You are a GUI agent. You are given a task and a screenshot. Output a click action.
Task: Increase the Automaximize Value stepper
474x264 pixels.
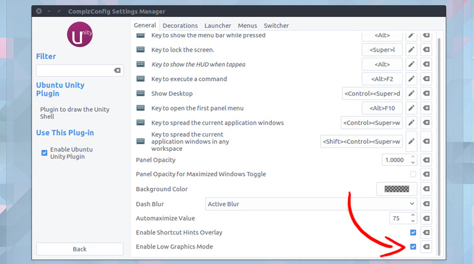coord(413,216)
